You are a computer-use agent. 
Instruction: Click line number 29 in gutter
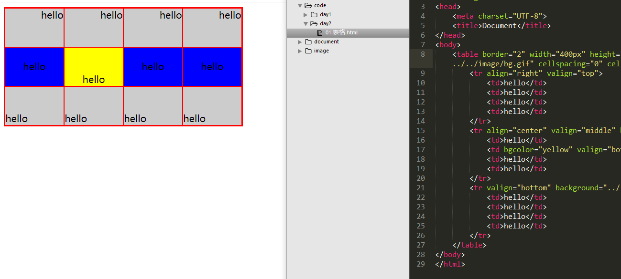[420, 264]
